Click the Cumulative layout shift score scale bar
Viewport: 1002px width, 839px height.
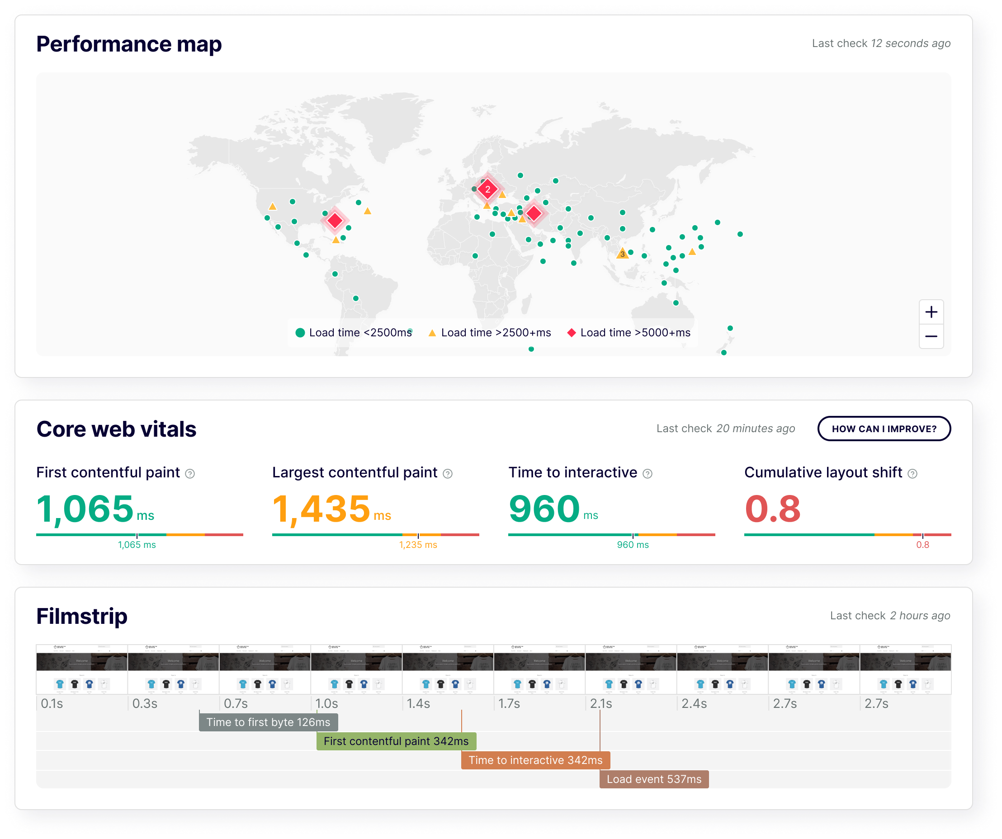[x=847, y=535]
